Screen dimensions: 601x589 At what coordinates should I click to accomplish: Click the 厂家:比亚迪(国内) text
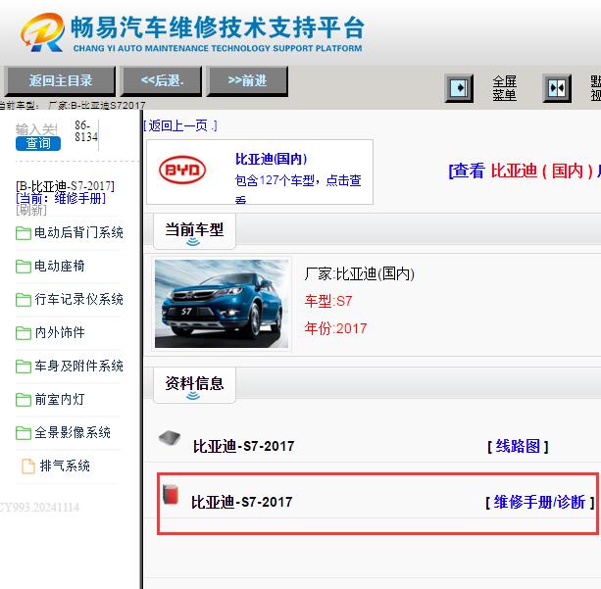(x=360, y=274)
